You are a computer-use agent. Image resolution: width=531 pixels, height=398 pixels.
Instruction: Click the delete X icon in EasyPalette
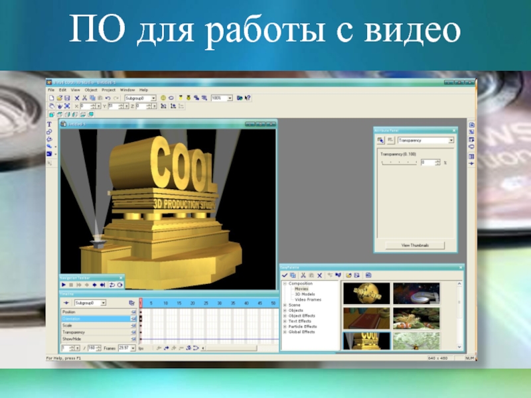point(319,275)
